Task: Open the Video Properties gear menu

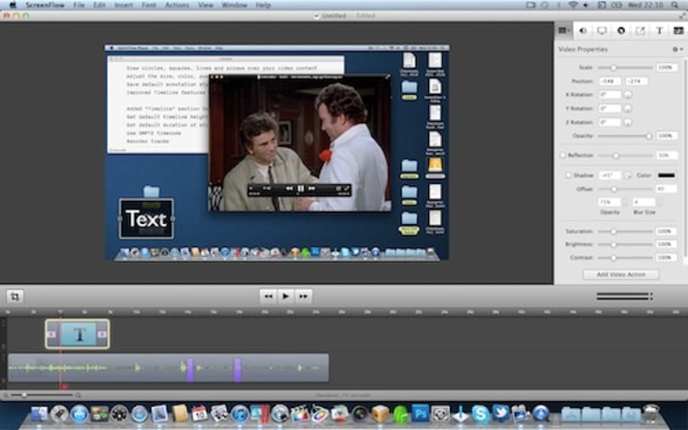Action: click(678, 49)
